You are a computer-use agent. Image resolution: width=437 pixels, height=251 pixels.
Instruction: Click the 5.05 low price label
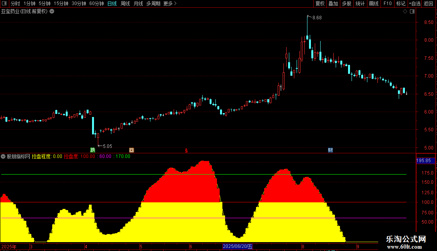tap(107, 146)
